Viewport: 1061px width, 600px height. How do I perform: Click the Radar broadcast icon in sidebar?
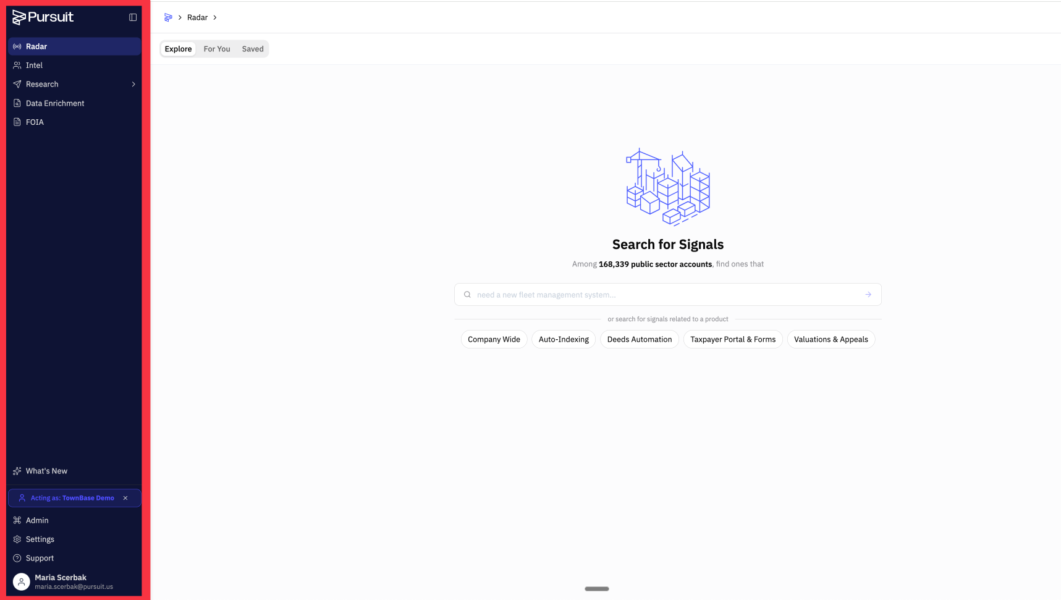click(x=17, y=46)
